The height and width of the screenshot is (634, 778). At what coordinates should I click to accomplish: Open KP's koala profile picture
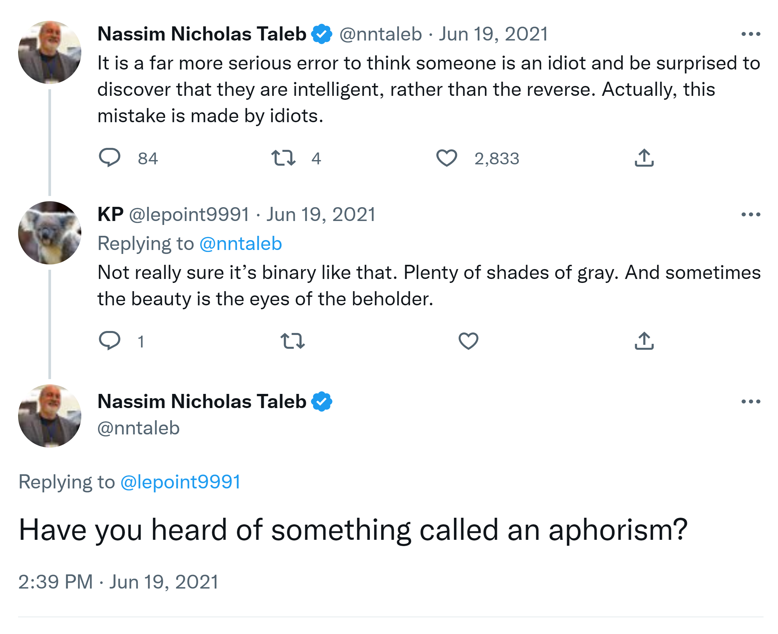coord(50,233)
